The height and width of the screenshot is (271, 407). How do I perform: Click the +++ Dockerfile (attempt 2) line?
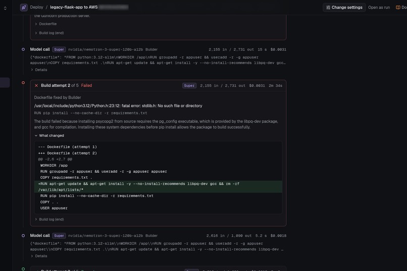tap(68, 153)
